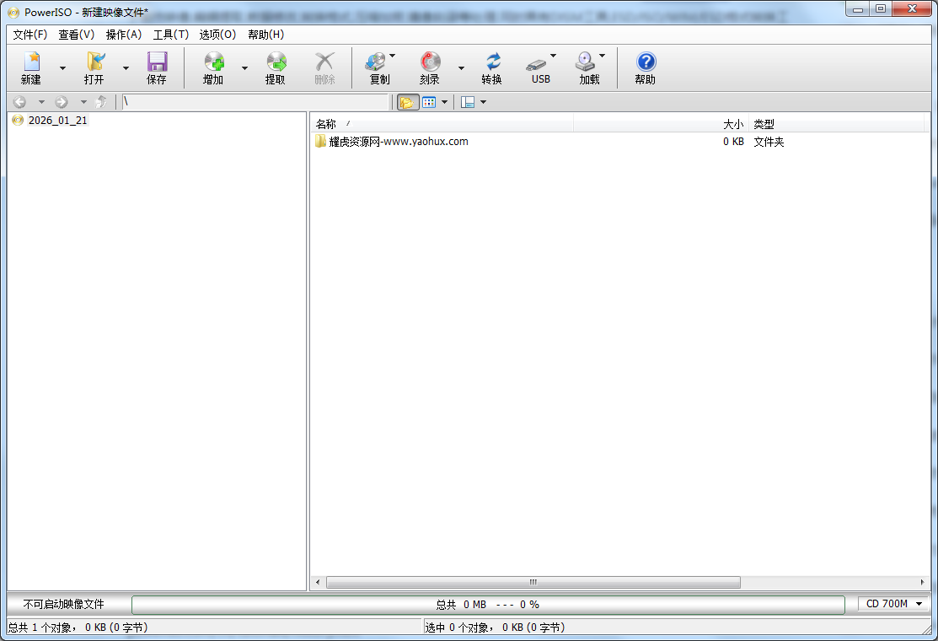Viewport: 938px width, 641px height.
Task: Click the 打开 (Open) toolbar icon
Action: [x=94, y=67]
